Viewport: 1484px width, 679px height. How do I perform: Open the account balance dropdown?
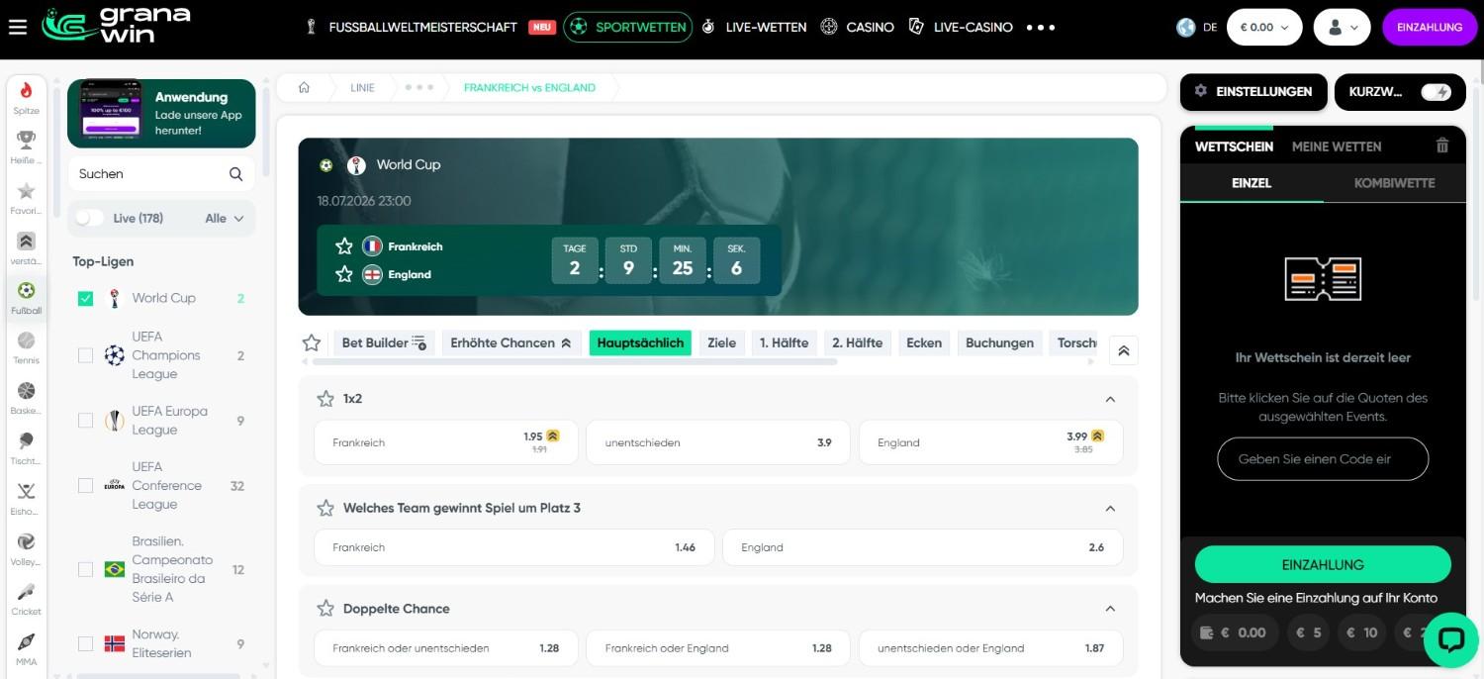(x=1264, y=28)
